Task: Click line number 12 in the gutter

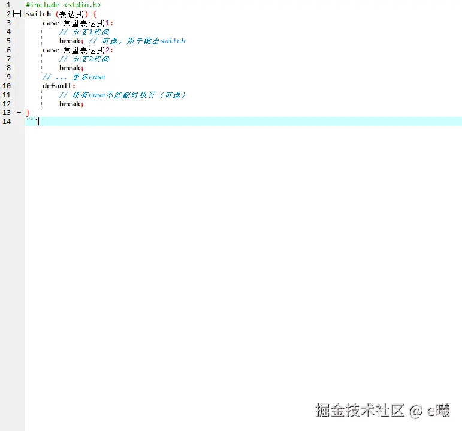Action: tap(7, 104)
